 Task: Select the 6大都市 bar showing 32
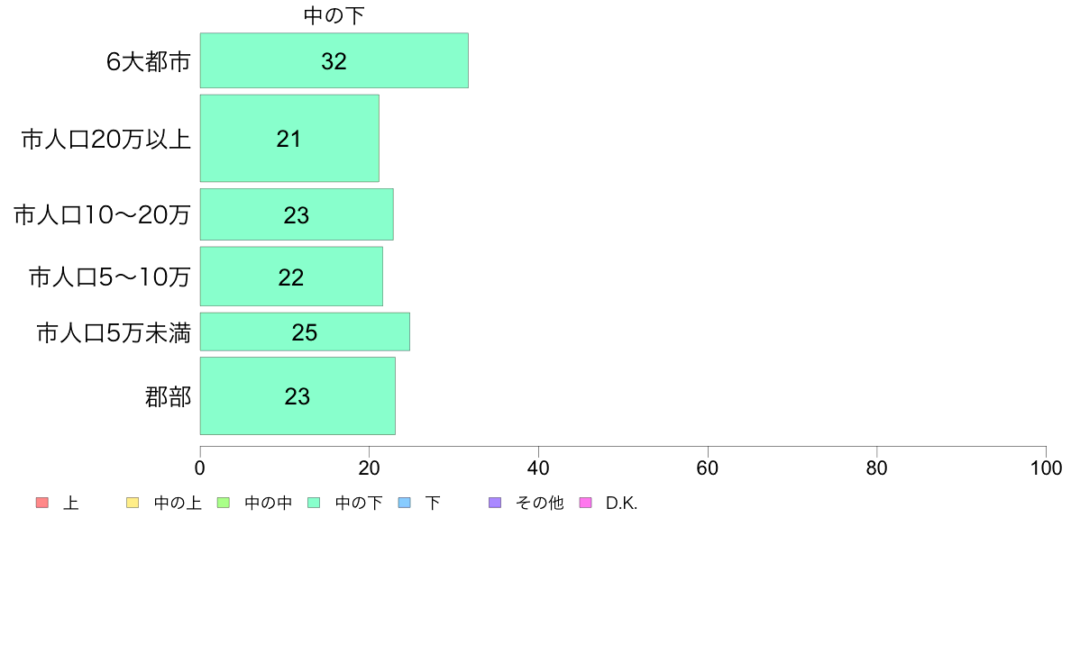(334, 60)
